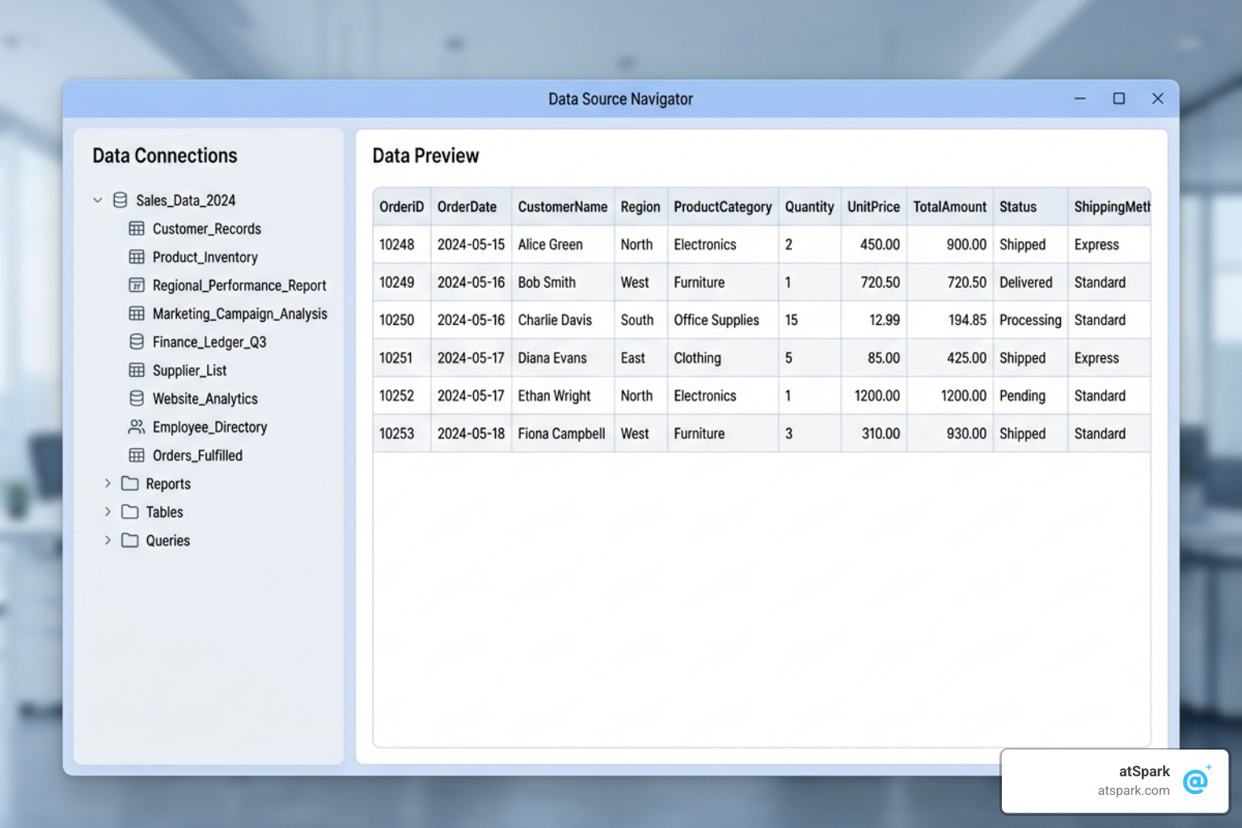Image resolution: width=1242 pixels, height=828 pixels.
Task: Click the Processing status cell
Action: [1030, 320]
